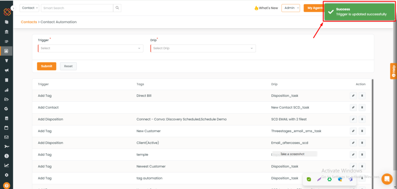The width and height of the screenshot is (397, 189).
Task: Click the orange app logo in the sidebar
Action: click(x=7, y=12)
